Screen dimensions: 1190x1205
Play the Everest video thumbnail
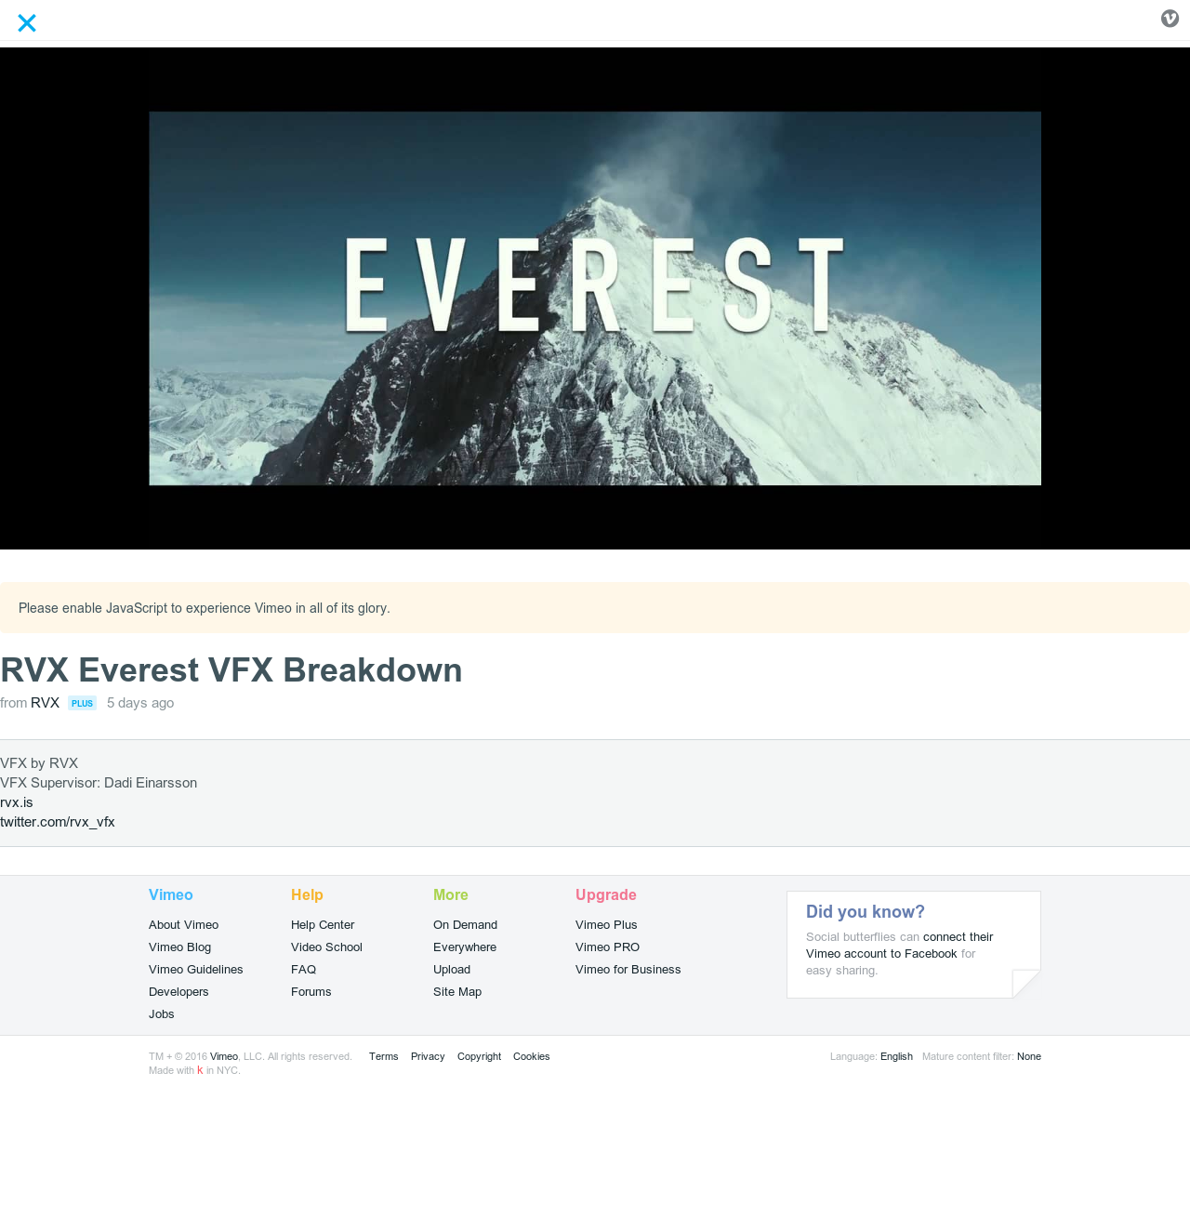tap(595, 298)
